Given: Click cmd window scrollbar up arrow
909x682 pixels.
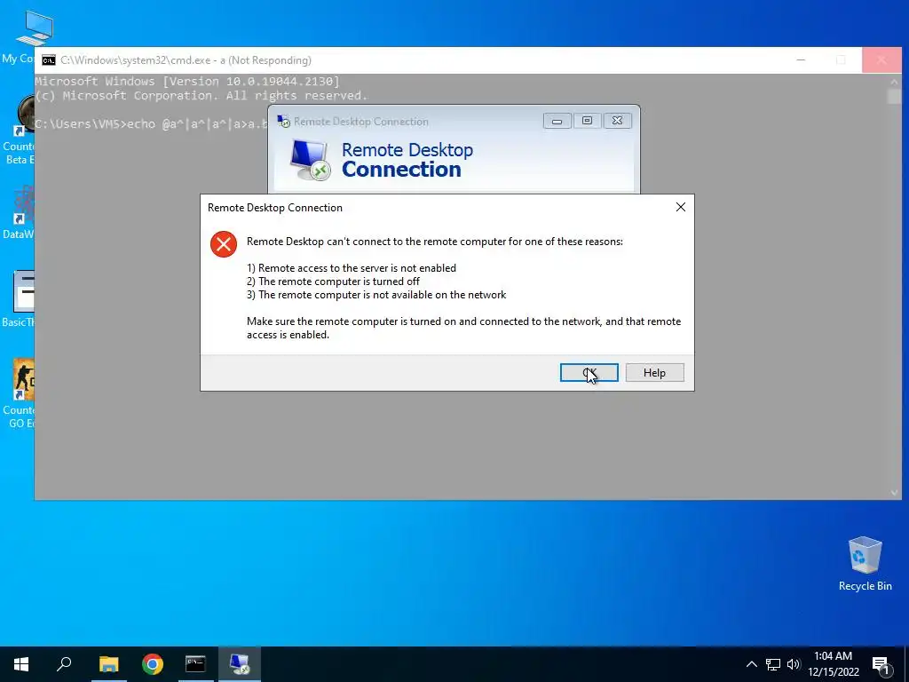Looking at the screenshot, I should coord(894,82).
